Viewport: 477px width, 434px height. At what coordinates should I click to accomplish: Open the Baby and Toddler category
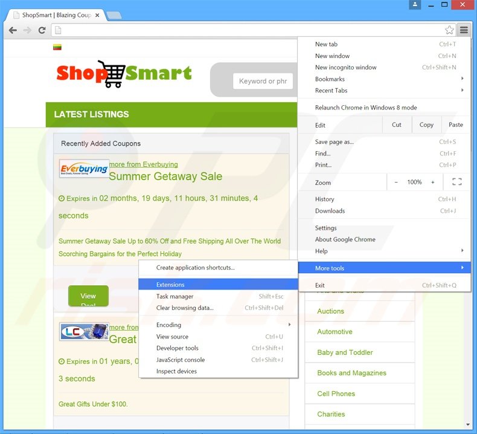345,352
